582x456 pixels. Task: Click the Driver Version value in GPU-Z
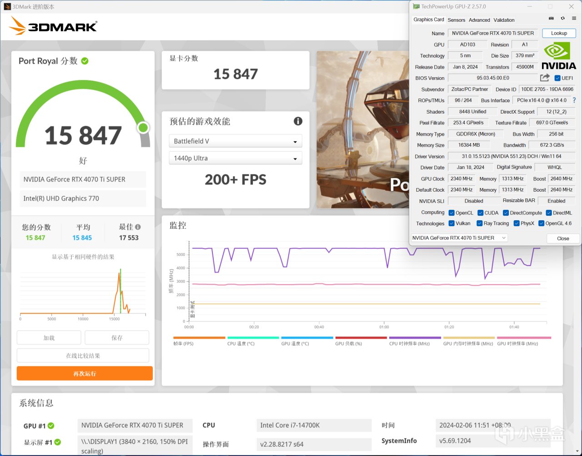(512, 156)
